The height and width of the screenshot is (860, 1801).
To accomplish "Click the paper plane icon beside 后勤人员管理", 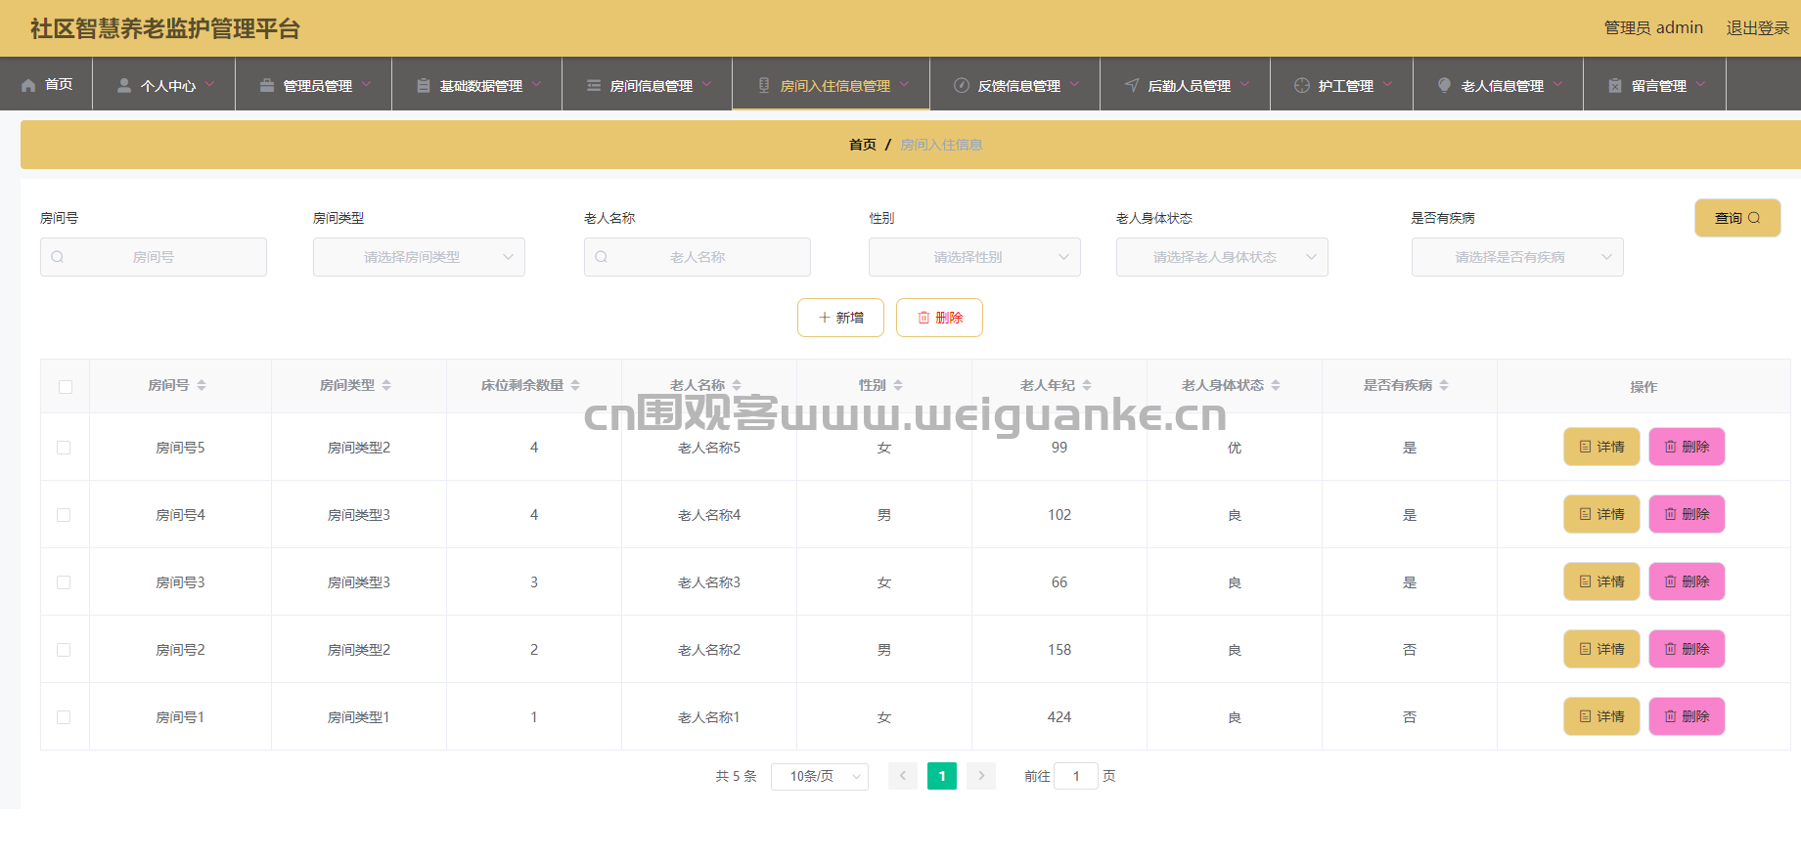I will point(1132,85).
